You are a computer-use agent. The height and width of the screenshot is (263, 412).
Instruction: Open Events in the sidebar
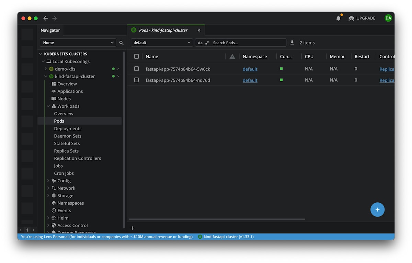coord(64,211)
